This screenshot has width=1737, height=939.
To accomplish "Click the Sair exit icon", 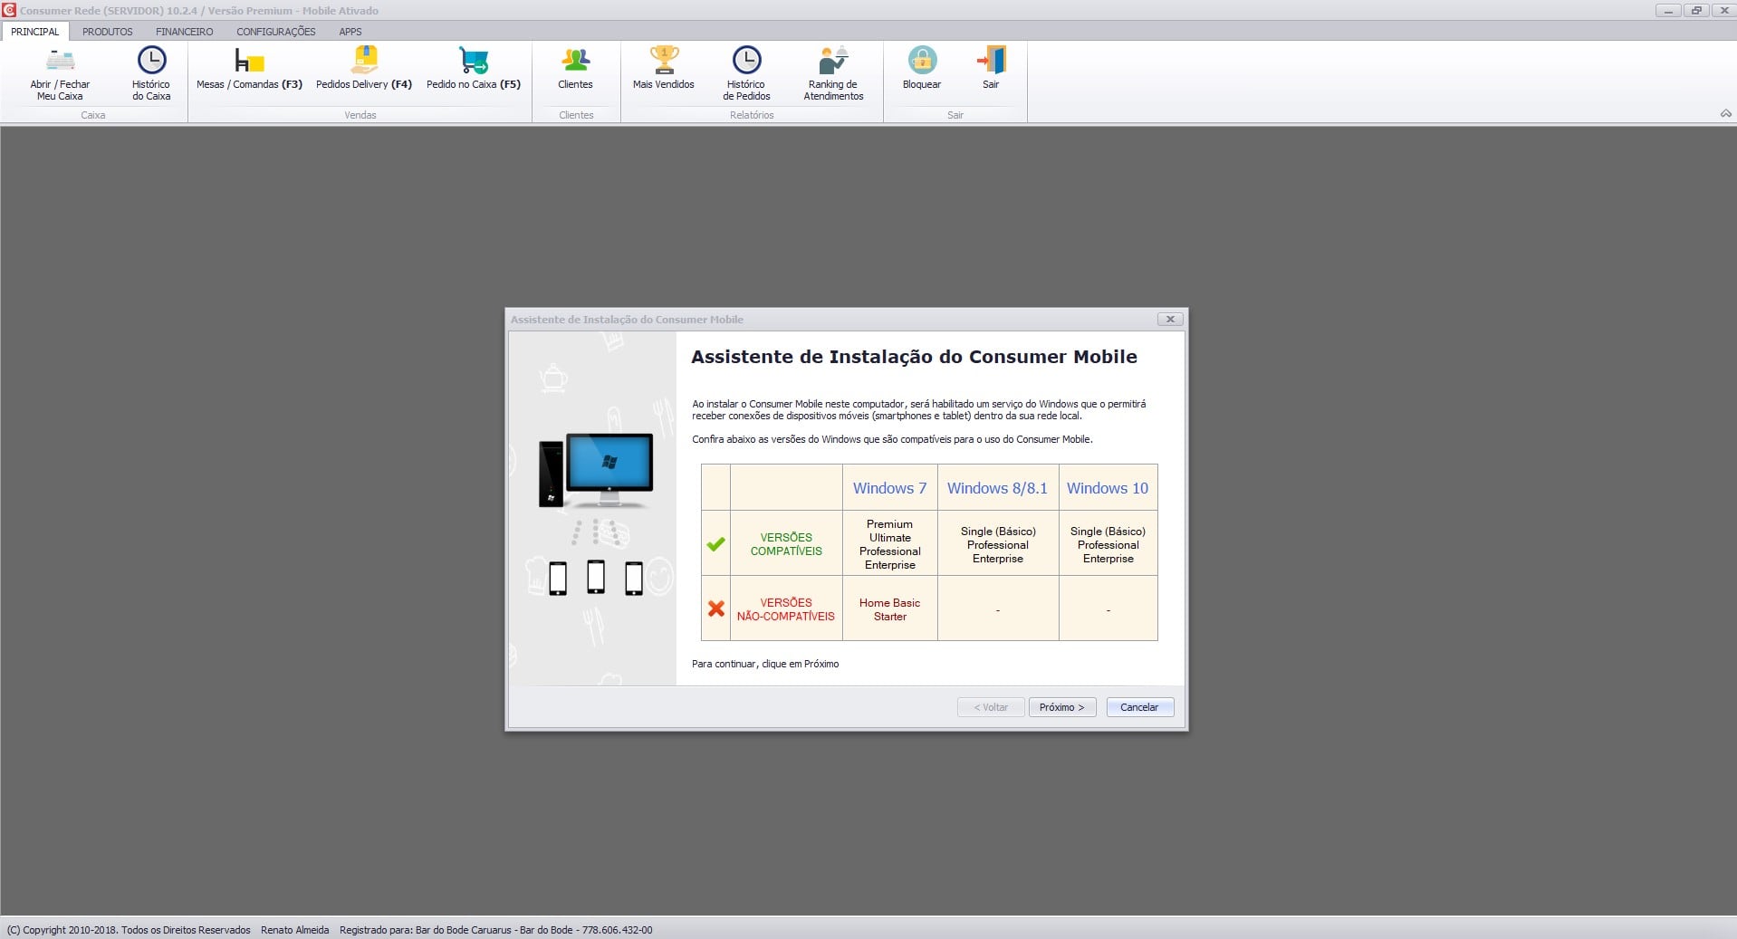I will point(991,62).
